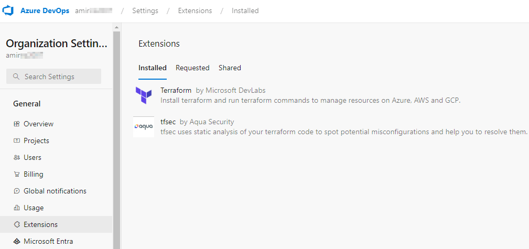Click the Usage chart icon
This screenshot has width=529, height=249.
17,208
